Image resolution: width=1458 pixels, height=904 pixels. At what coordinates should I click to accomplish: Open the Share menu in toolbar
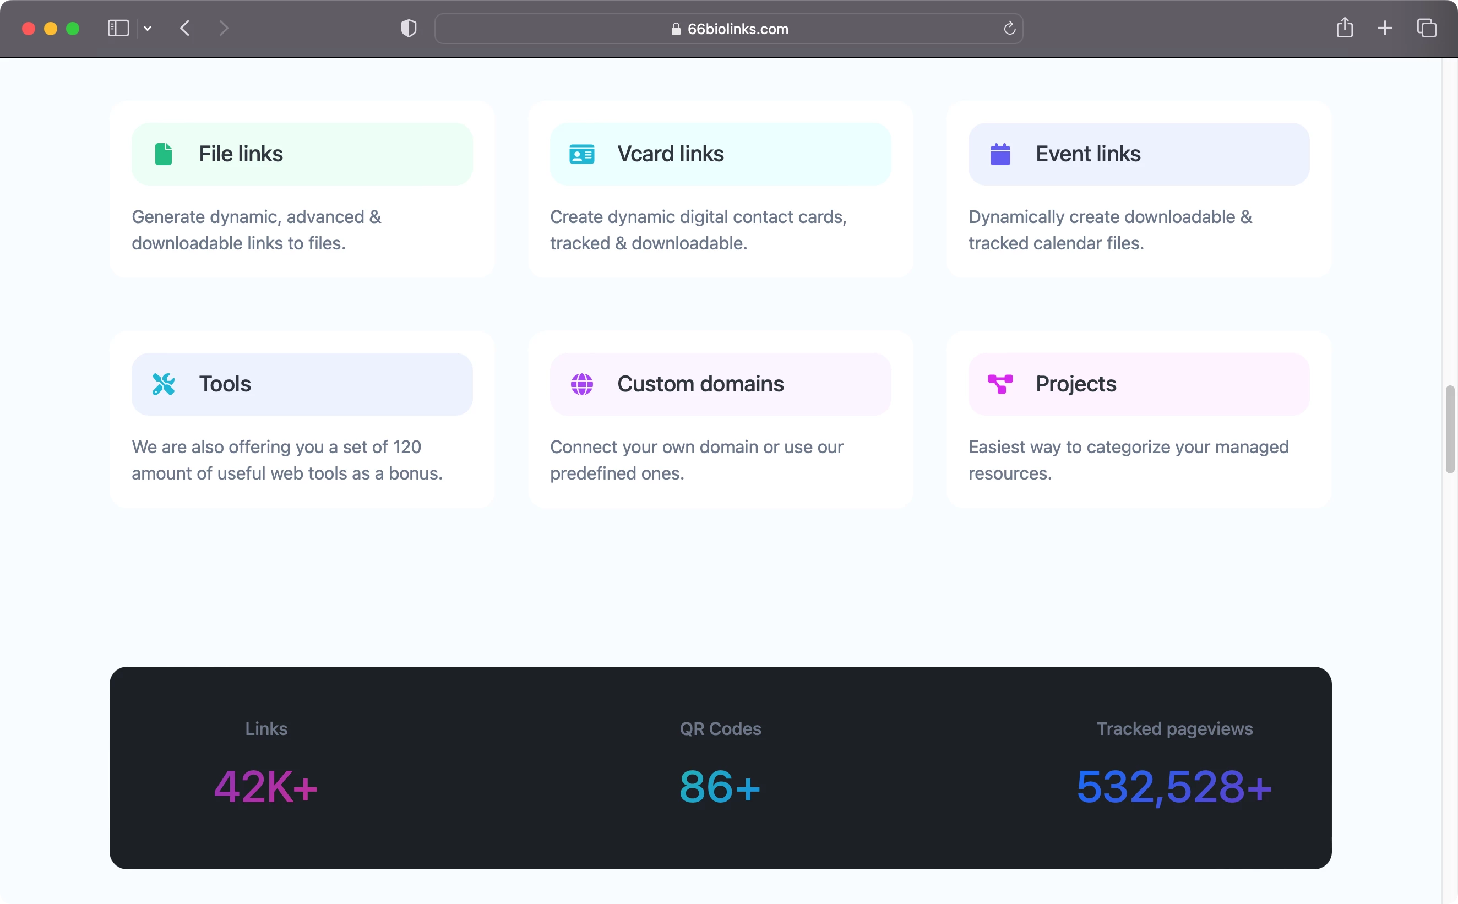[1344, 28]
